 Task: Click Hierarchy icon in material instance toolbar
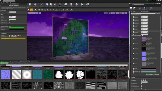click(151, 8)
